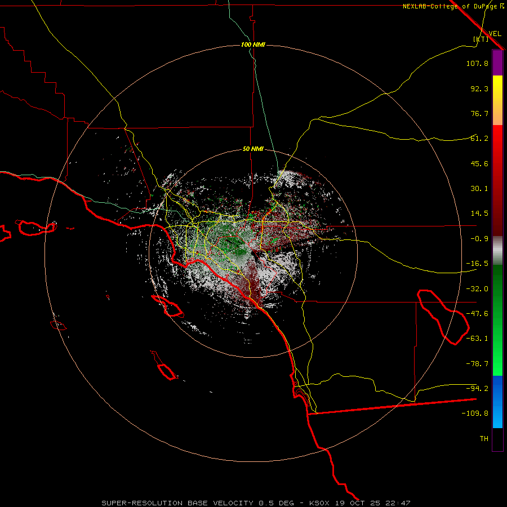The height and width of the screenshot is (507, 507).
Task: Click the purple segment of velocity color bar
Action: point(497,63)
